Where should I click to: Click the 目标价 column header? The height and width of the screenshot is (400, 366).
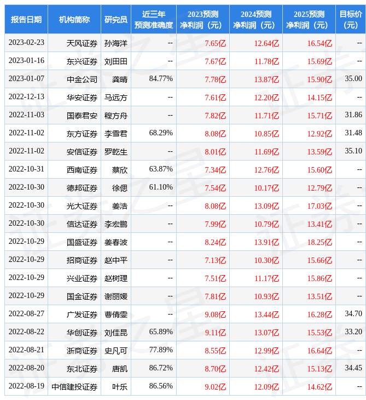[x=351, y=19]
